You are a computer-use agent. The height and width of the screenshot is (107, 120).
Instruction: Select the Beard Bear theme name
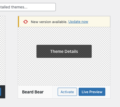click(33, 92)
